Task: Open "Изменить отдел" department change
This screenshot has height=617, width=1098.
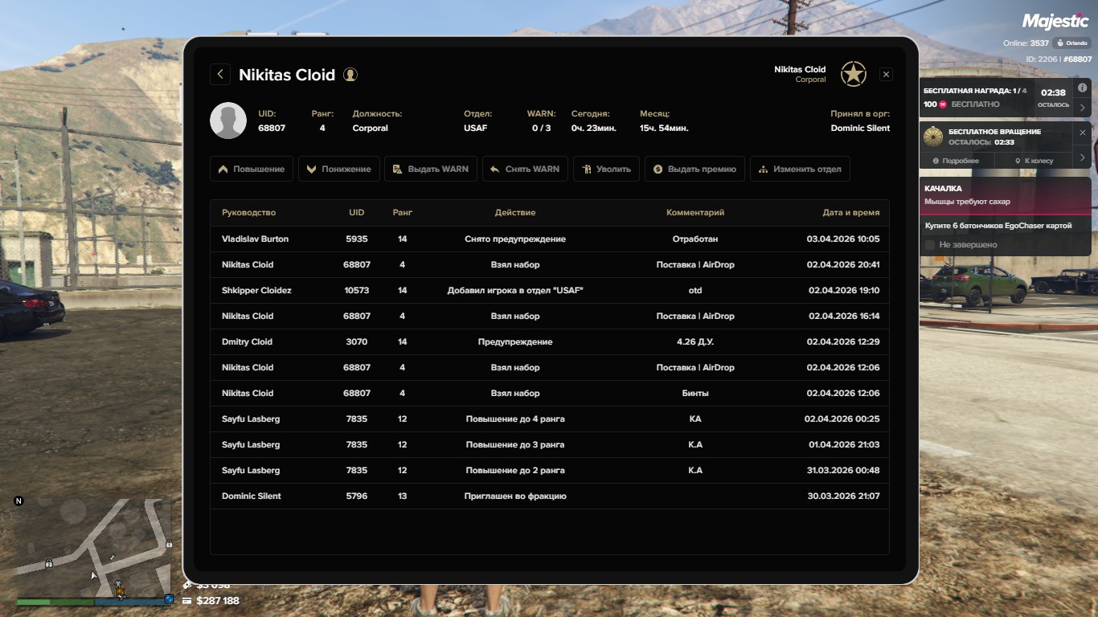Action: (x=800, y=169)
